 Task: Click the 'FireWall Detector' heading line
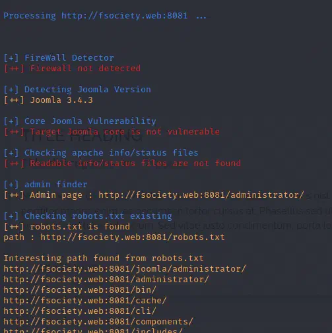[x=59, y=58]
